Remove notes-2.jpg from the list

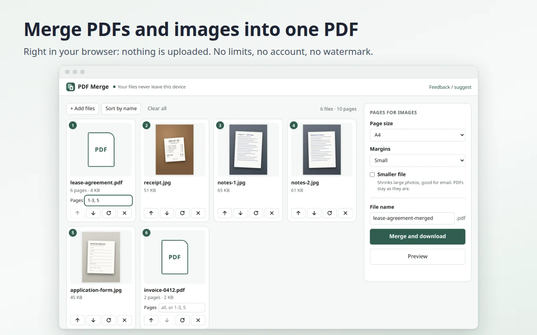(x=345, y=213)
